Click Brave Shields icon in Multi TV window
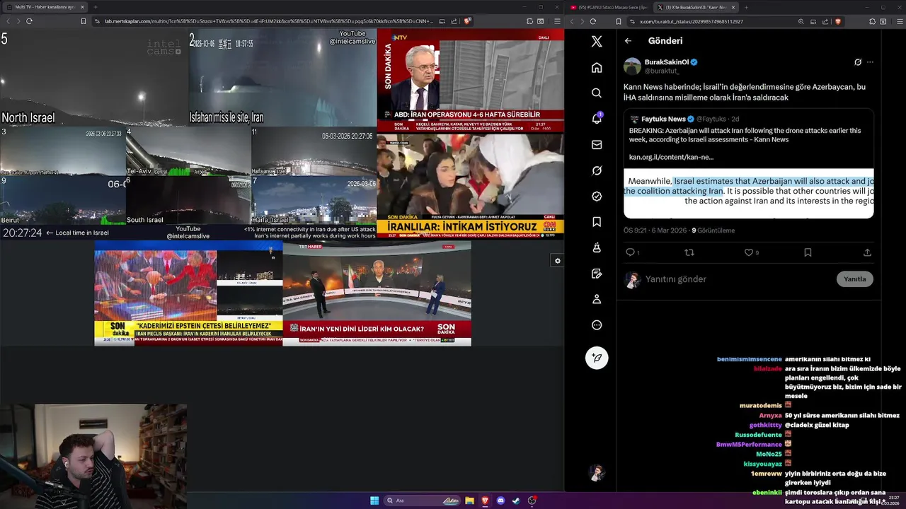The height and width of the screenshot is (509, 906). coord(467,21)
